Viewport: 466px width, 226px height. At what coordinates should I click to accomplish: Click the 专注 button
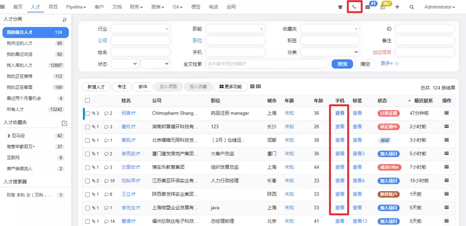pyautogui.click(x=122, y=87)
